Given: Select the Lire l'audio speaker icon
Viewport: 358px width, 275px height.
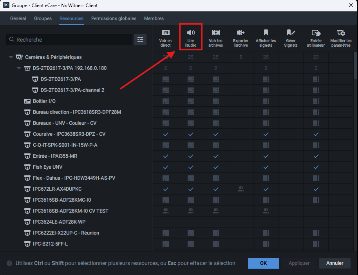Looking at the screenshot, I should coord(190,33).
